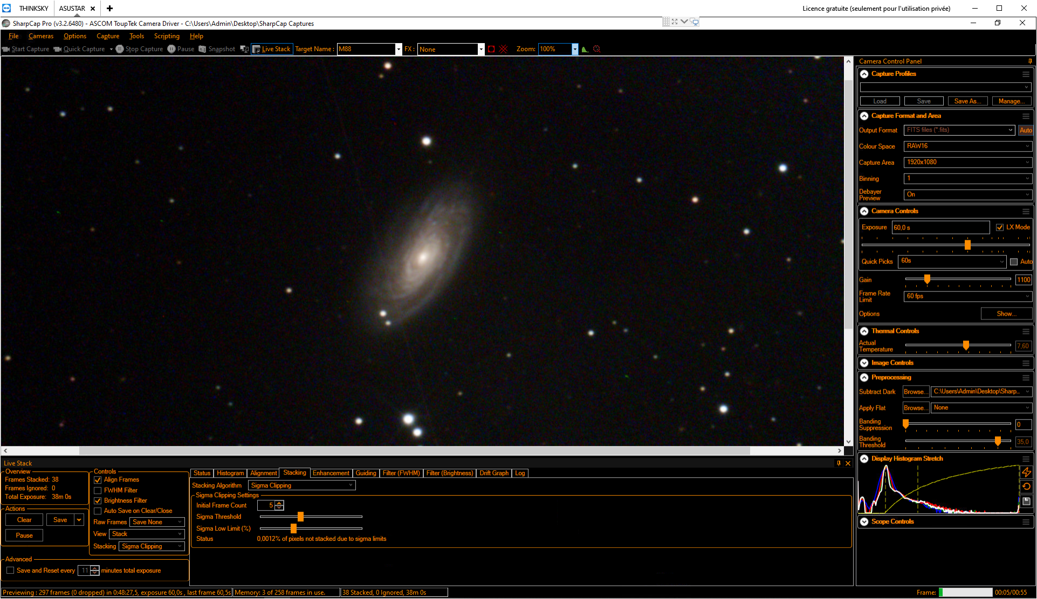Open the Colour Space RAW16 dropdown
Screen dimensions: 1037x599
click(x=967, y=147)
